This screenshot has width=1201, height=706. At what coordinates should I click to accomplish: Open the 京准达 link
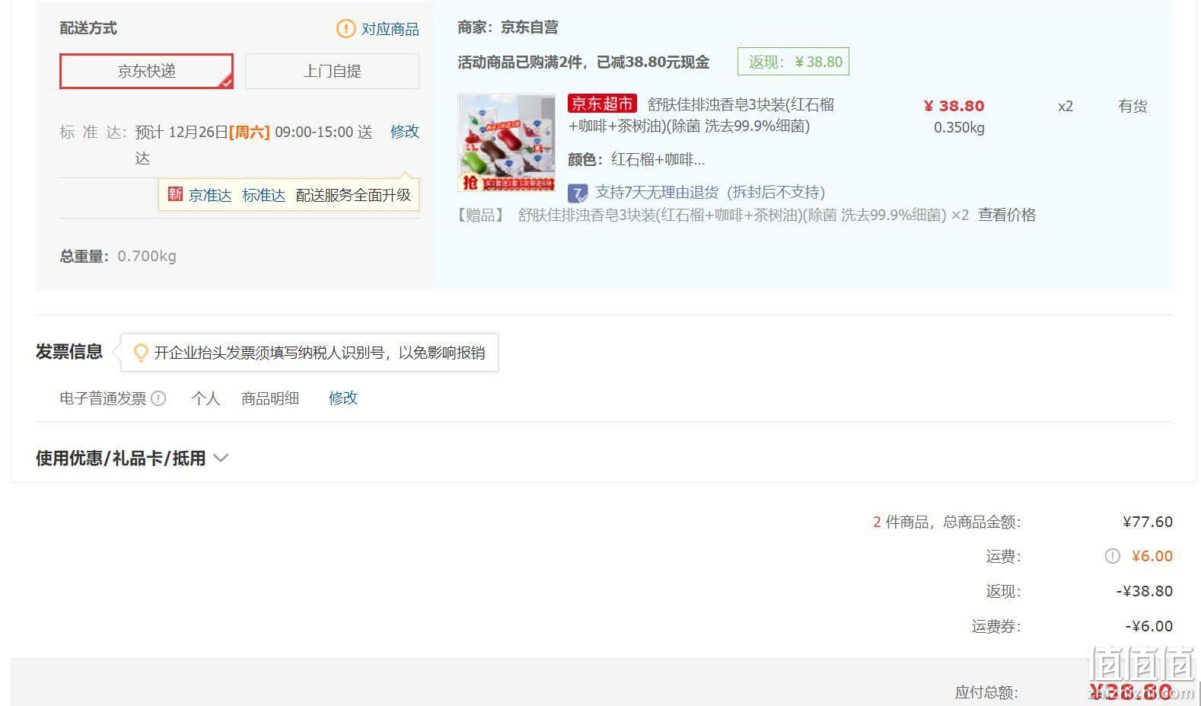(210, 196)
